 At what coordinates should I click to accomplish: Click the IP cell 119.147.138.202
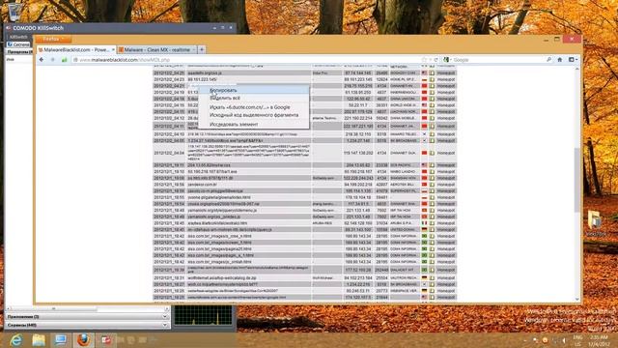(x=358, y=153)
